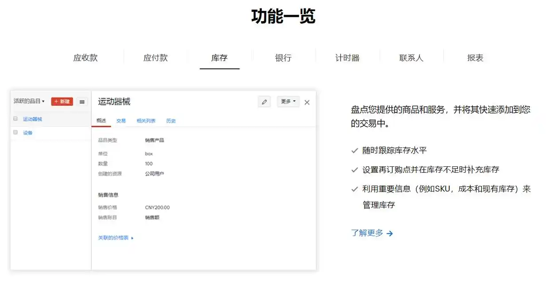The width and height of the screenshot is (550, 282).
Task: Close the 运动器械 detail panel with X
Action: click(307, 102)
